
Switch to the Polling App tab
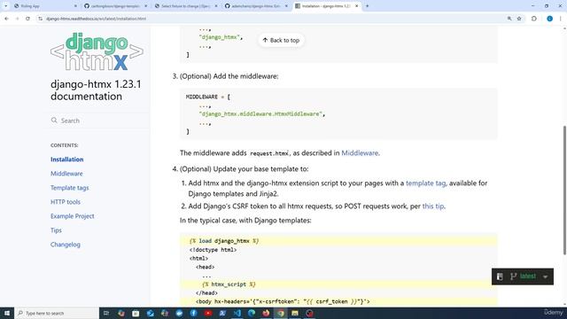pos(44,6)
